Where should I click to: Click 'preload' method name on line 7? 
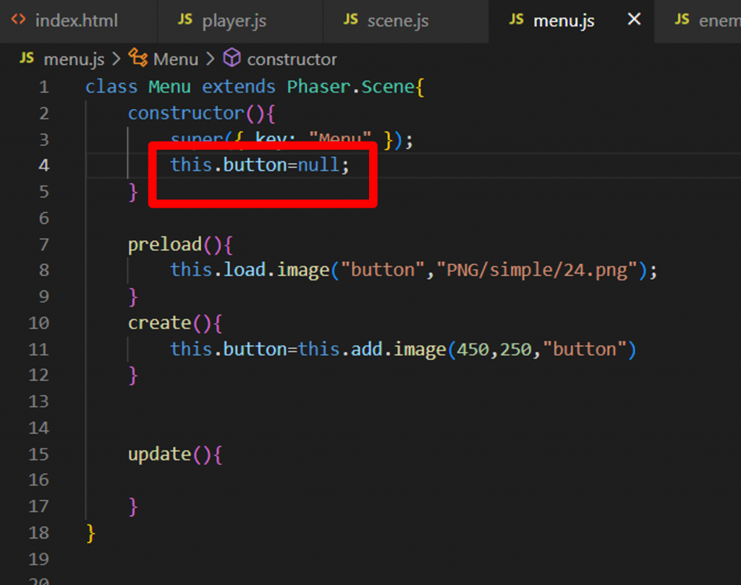pos(165,245)
